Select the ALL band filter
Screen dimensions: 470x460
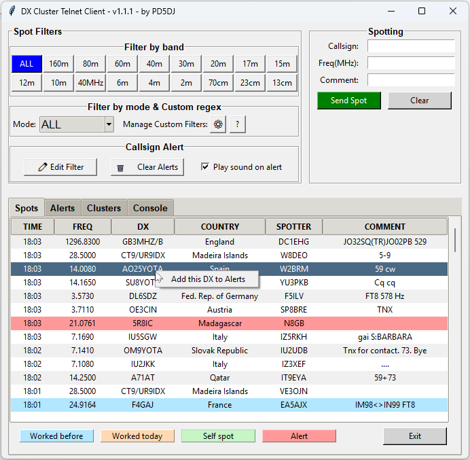pyautogui.click(x=26, y=64)
